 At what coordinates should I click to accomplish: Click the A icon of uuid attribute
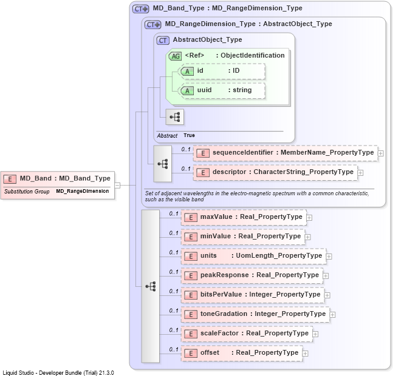[x=187, y=91]
